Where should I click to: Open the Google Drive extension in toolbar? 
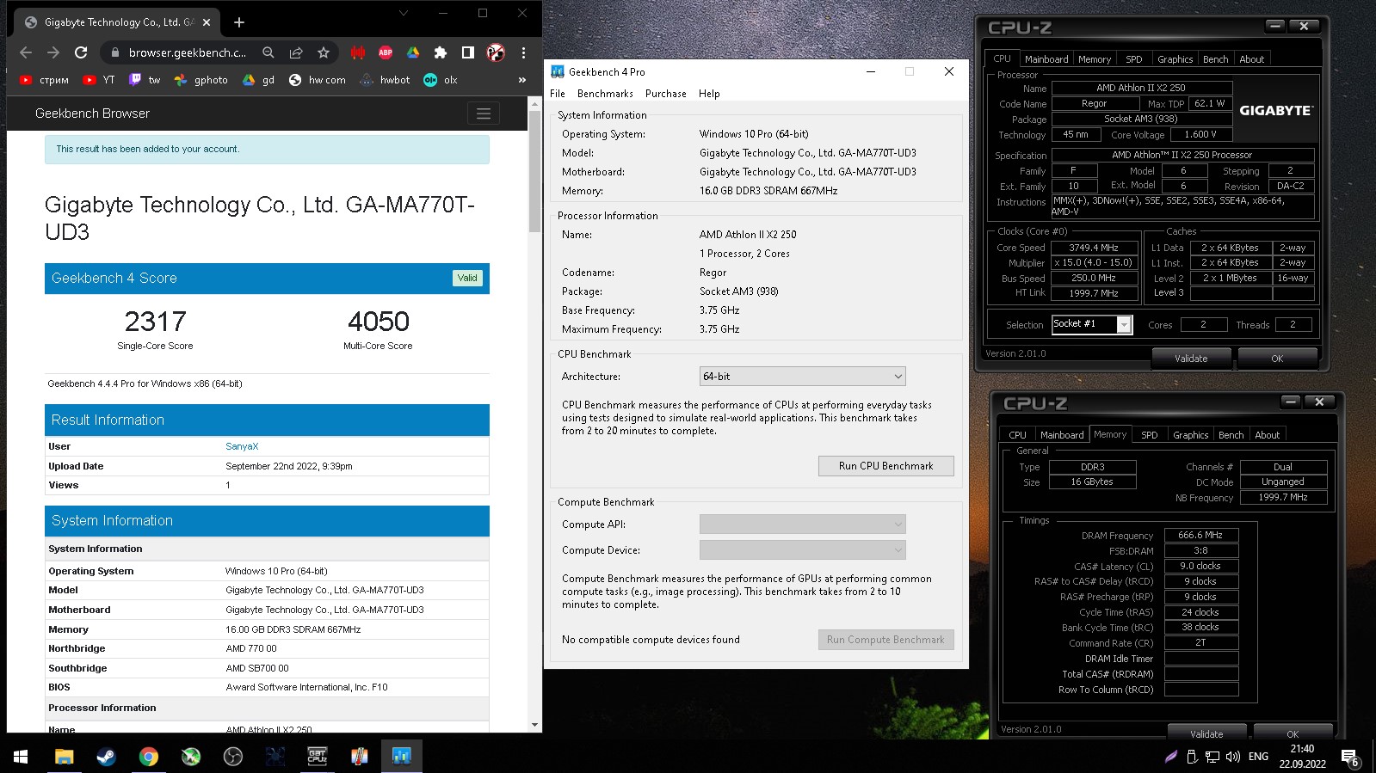413,52
